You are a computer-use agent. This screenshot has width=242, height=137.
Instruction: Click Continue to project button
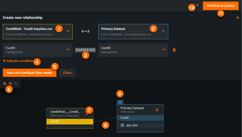coord(221,6)
